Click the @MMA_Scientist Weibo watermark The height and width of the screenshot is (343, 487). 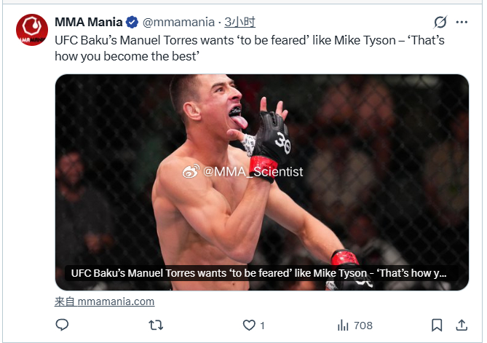(242, 172)
